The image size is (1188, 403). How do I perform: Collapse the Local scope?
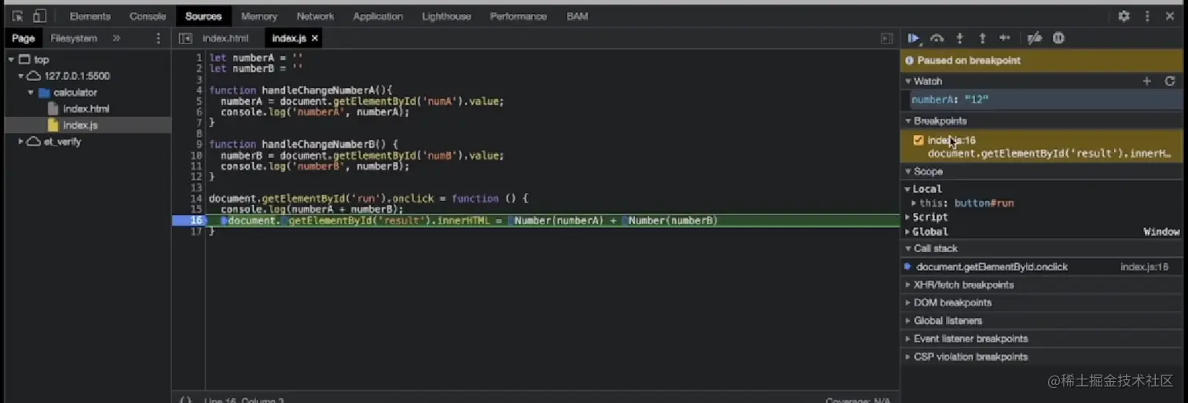click(907, 189)
